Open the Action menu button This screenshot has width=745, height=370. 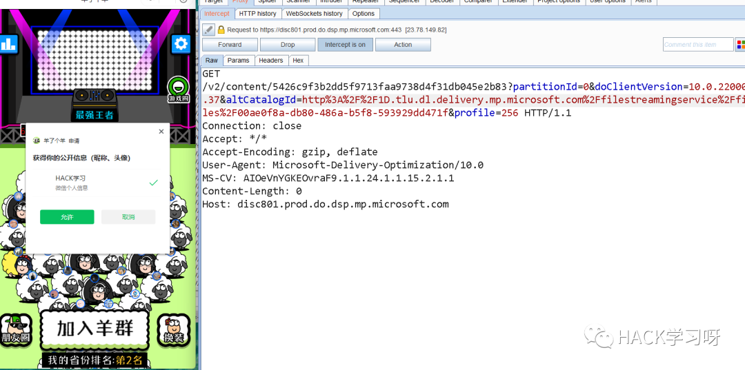403,45
